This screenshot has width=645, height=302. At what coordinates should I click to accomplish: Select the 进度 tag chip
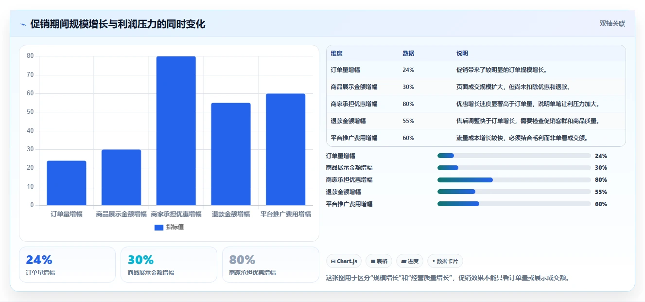coord(410,261)
